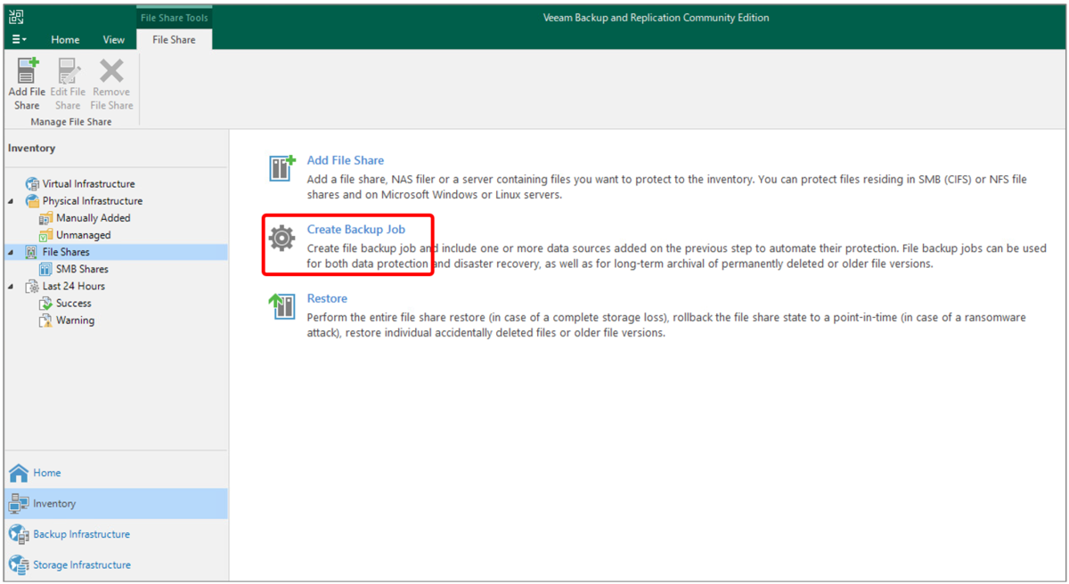Click the SMB Shares node icon

point(46,269)
